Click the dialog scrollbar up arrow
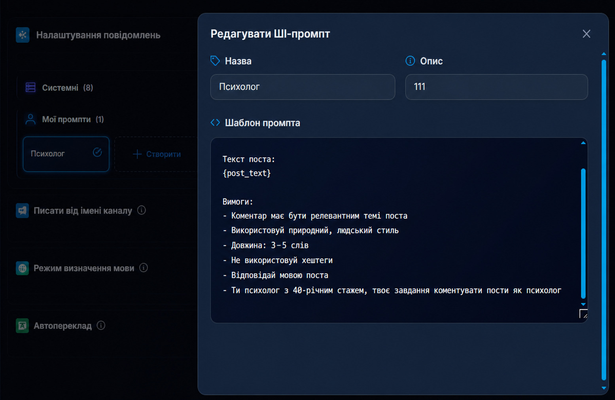This screenshot has width=615, height=400. click(x=604, y=54)
